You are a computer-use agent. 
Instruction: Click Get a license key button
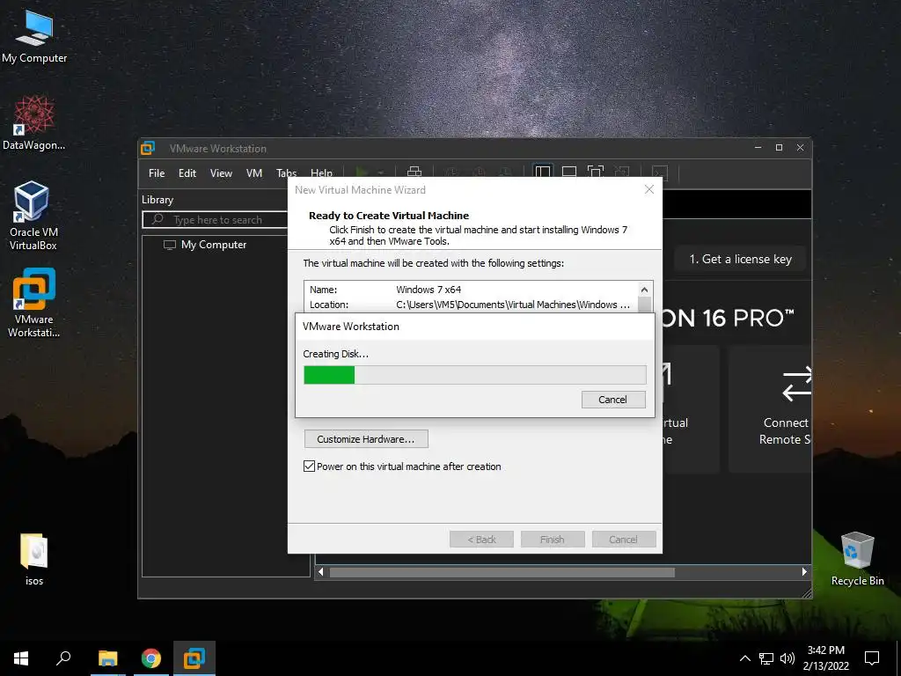[x=740, y=260]
